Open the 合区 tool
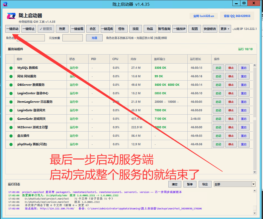This screenshot has width=263, height=219. point(93,29)
